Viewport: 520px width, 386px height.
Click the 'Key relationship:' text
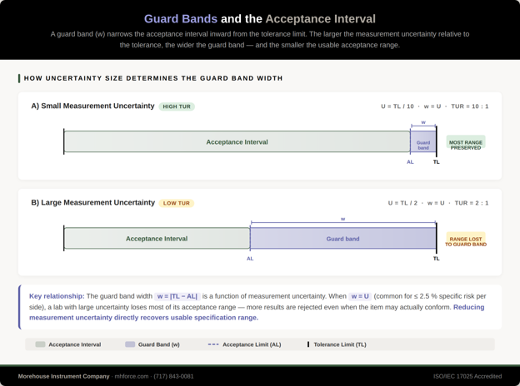click(57, 296)
